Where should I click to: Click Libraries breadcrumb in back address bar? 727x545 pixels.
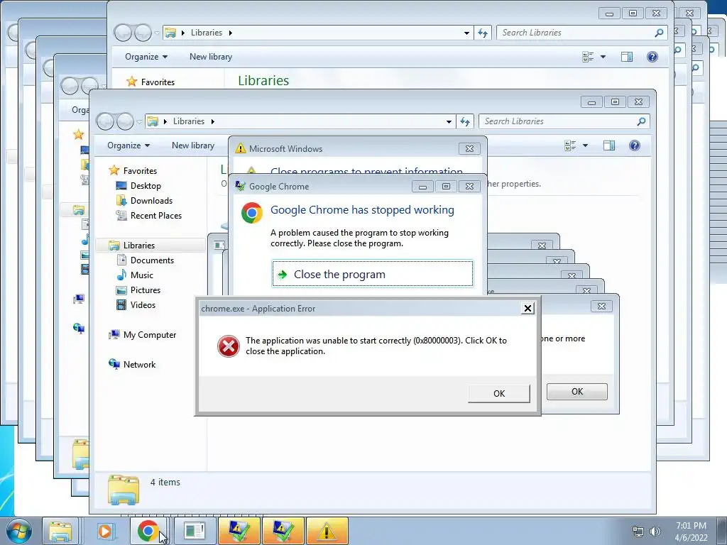point(207,33)
